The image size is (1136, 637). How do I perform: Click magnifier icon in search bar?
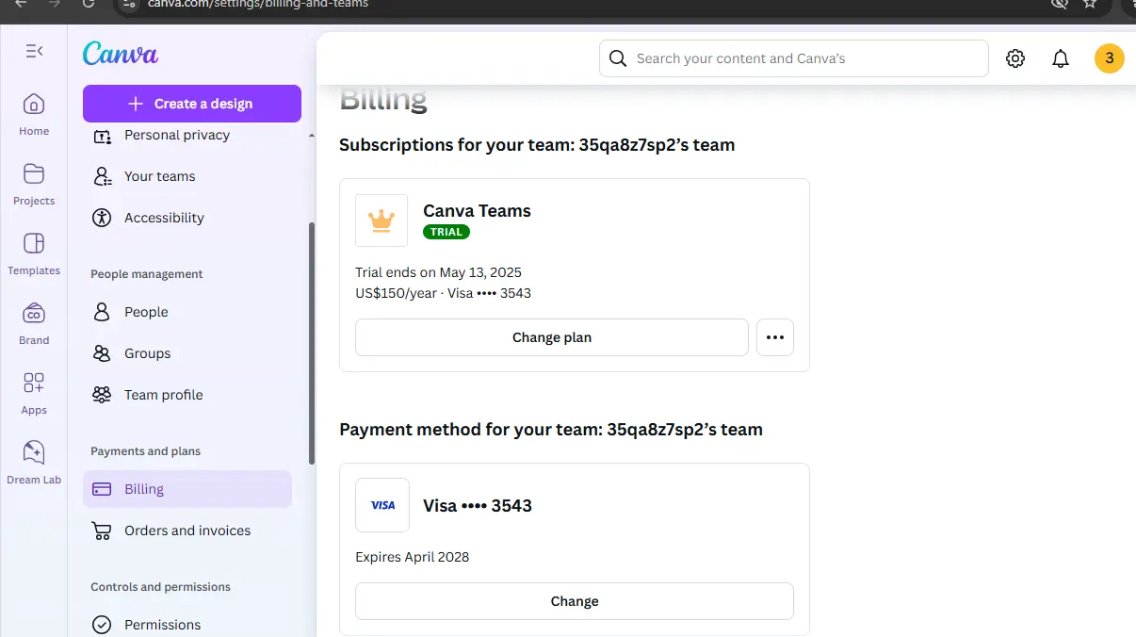(x=618, y=58)
